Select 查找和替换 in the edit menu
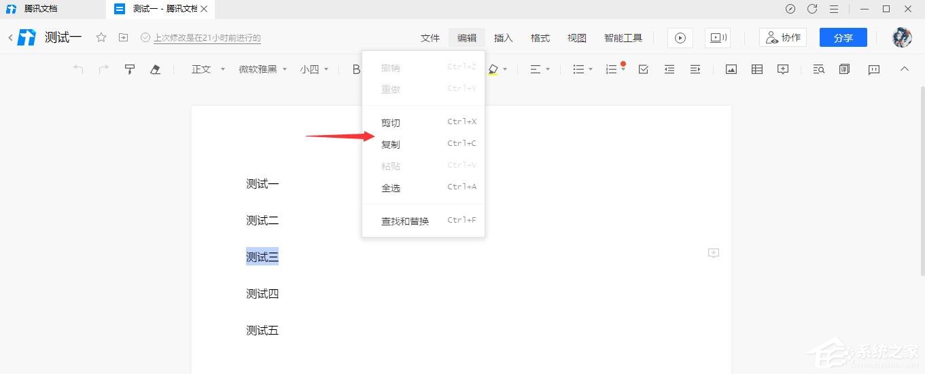 405,221
